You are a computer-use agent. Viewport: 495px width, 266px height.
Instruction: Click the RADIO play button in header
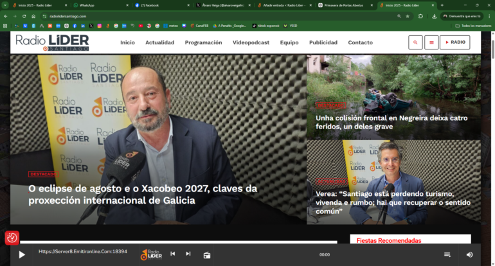[455, 42]
